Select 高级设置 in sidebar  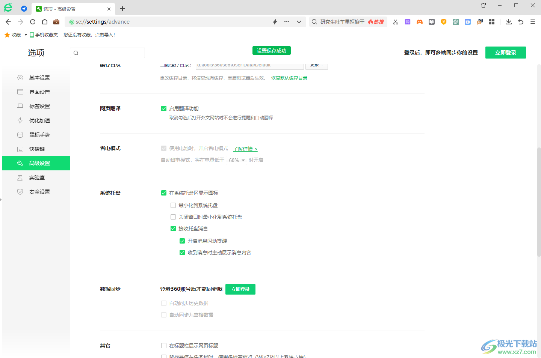(36, 163)
